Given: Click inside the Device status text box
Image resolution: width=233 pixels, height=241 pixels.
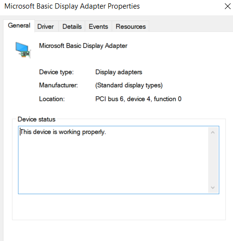Looking at the screenshot, I should coord(119,160).
